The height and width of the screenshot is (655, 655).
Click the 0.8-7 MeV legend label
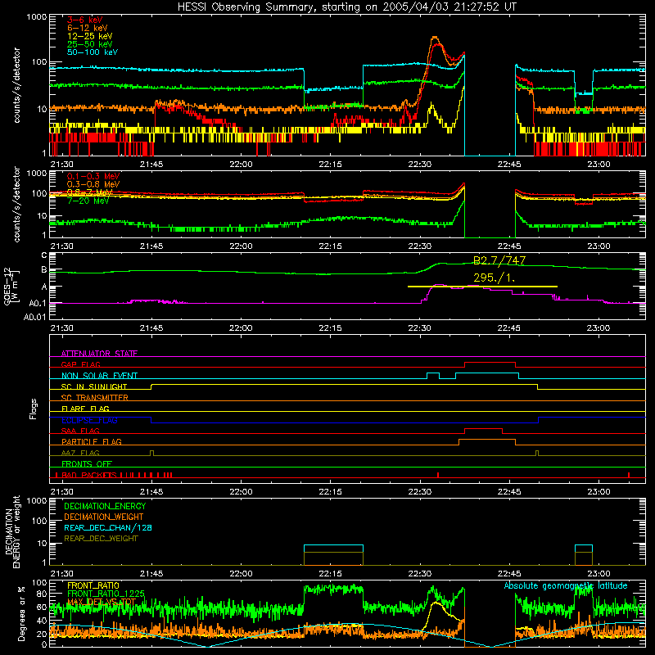coord(90,192)
